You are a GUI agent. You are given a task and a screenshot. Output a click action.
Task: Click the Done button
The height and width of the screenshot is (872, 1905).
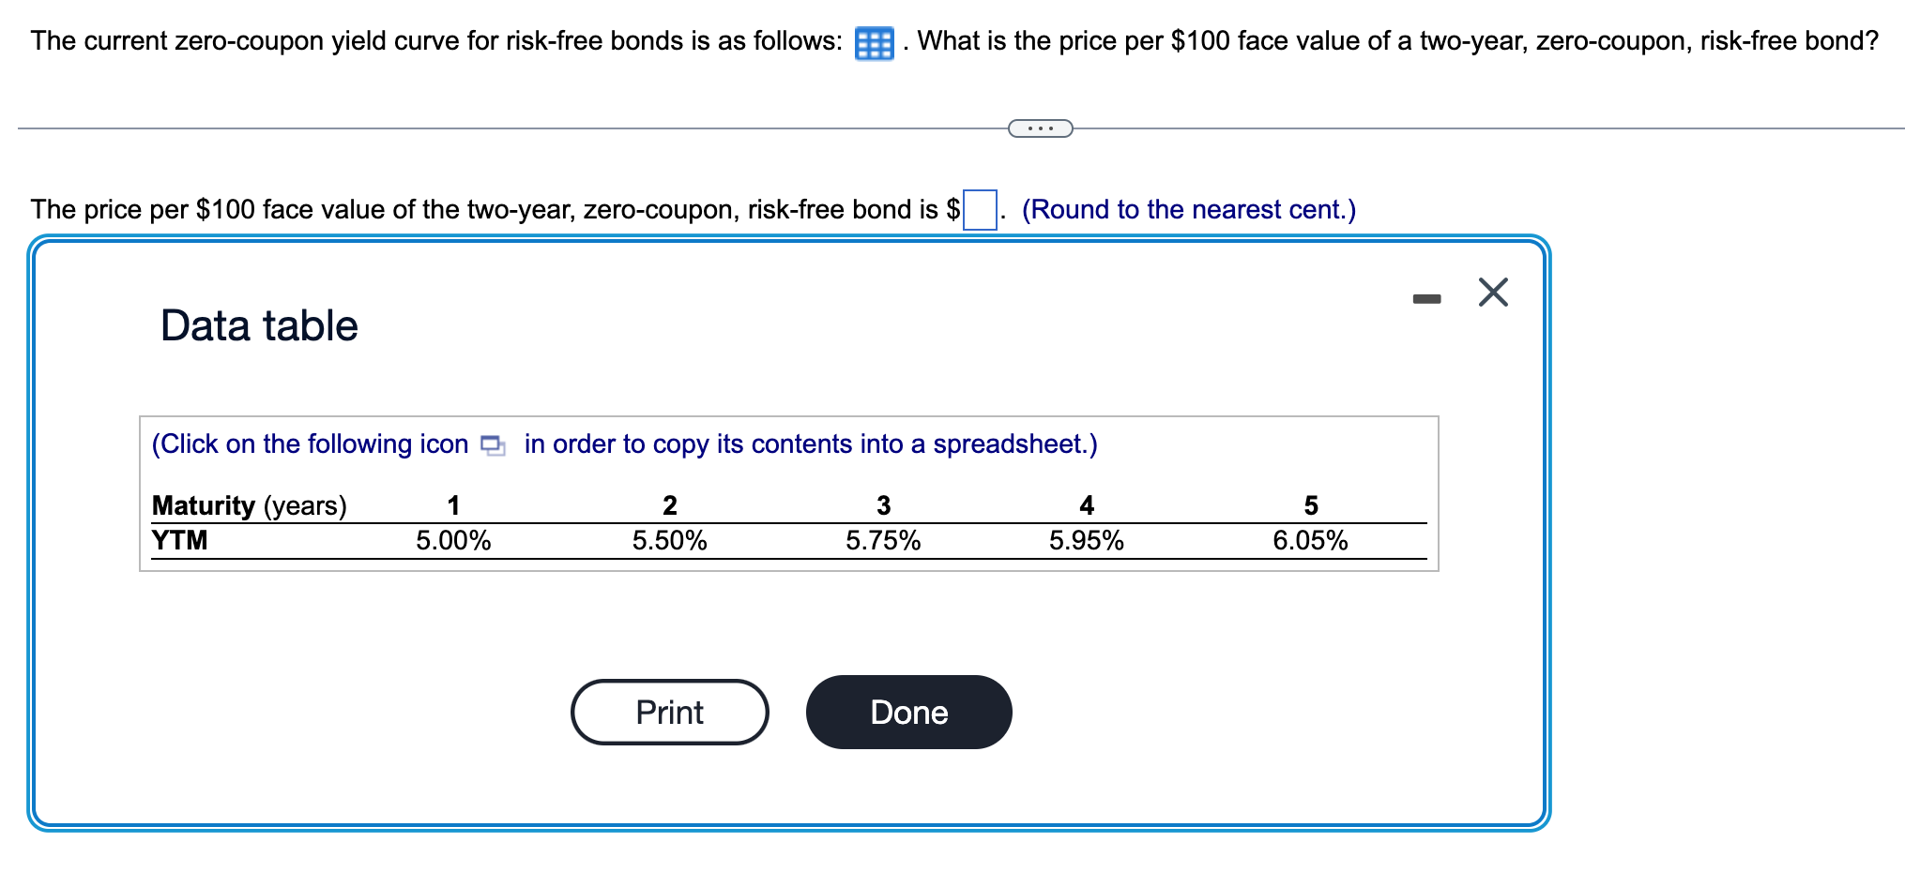coord(907,713)
